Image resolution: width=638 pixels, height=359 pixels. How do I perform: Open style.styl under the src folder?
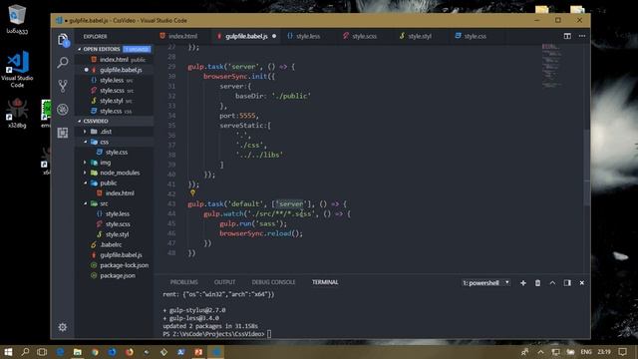click(x=118, y=234)
